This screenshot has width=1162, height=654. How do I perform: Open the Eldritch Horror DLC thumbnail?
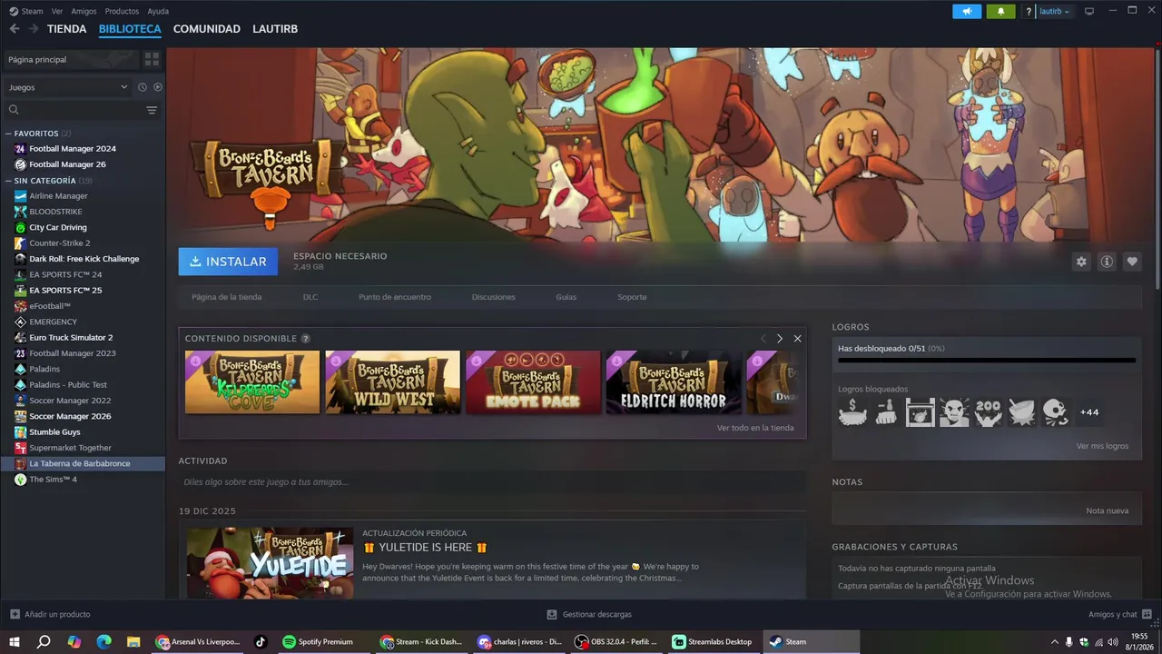674,382
